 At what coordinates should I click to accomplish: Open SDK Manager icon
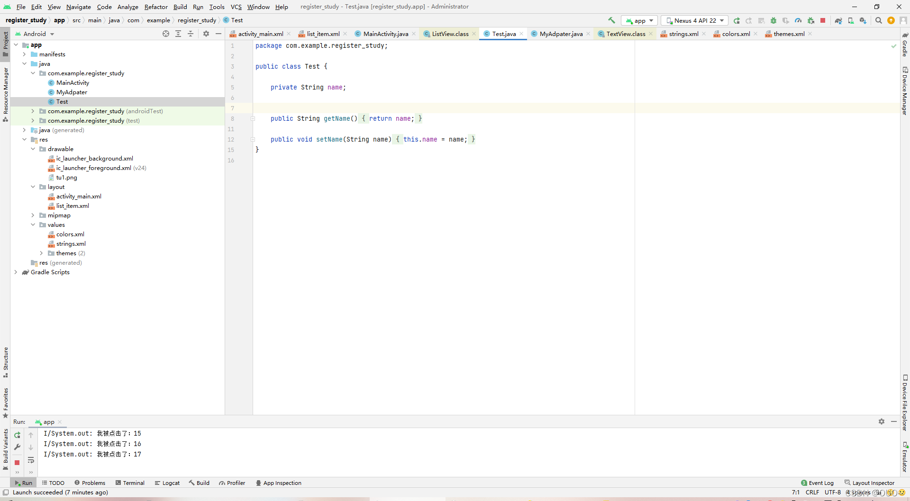[863, 20]
